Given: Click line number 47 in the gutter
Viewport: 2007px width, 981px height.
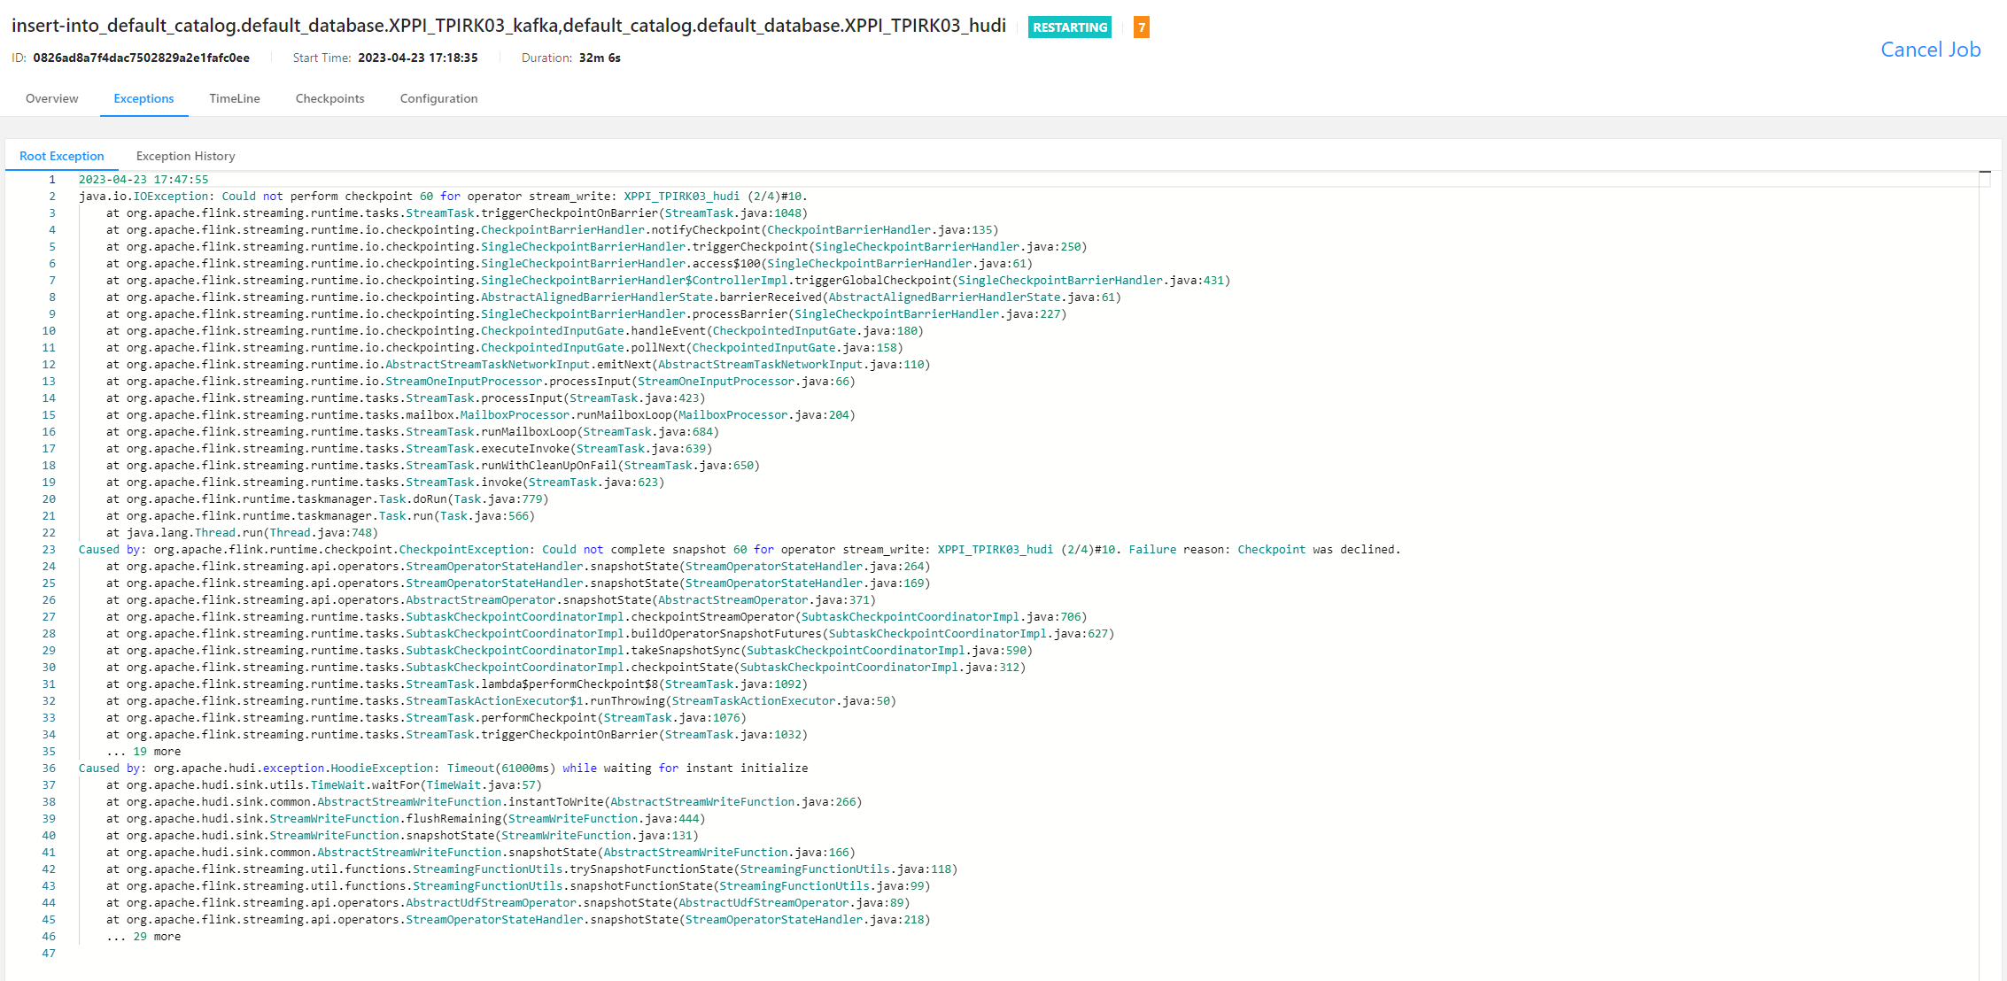Looking at the screenshot, I should 49,953.
